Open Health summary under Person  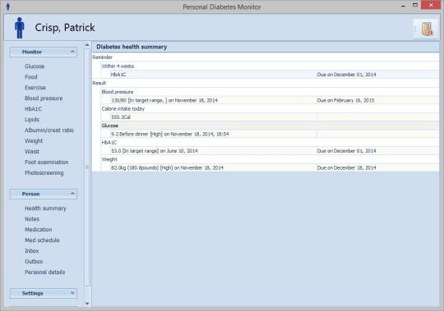(45, 208)
